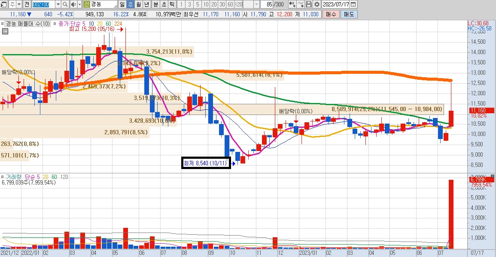Select the minute 분 chart period
This screenshot has height=257, width=496.
(x=156, y=4)
